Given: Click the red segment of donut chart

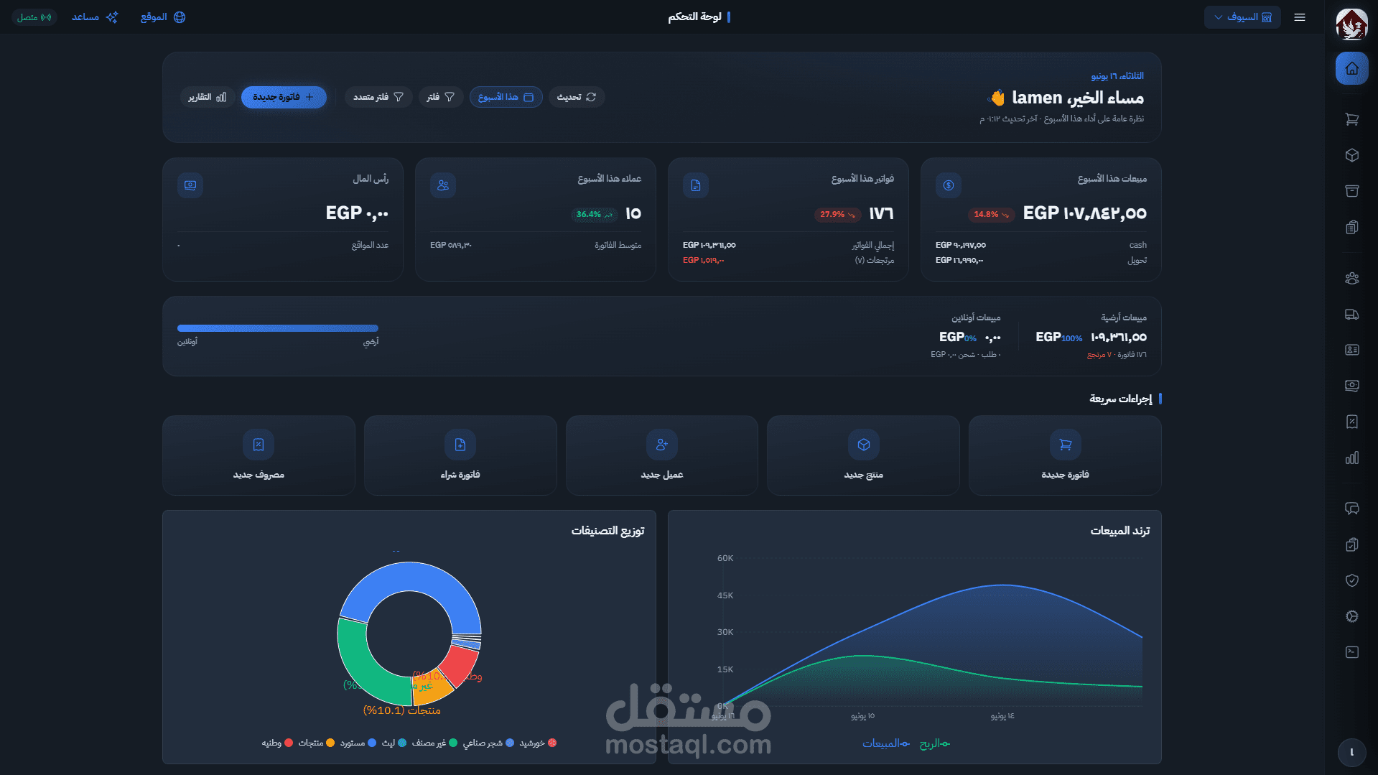Looking at the screenshot, I should tap(460, 664).
